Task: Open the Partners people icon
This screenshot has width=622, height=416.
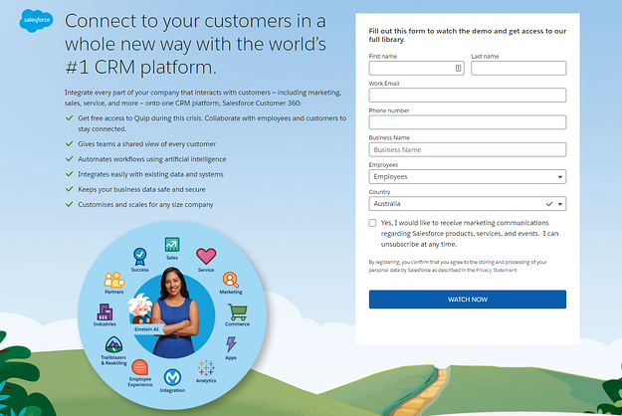Action: [113, 280]
